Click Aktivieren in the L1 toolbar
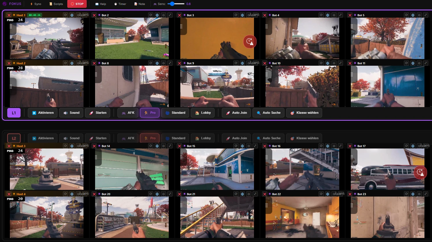The width and height of the screenshot is (432, 242). coord(43,113)
